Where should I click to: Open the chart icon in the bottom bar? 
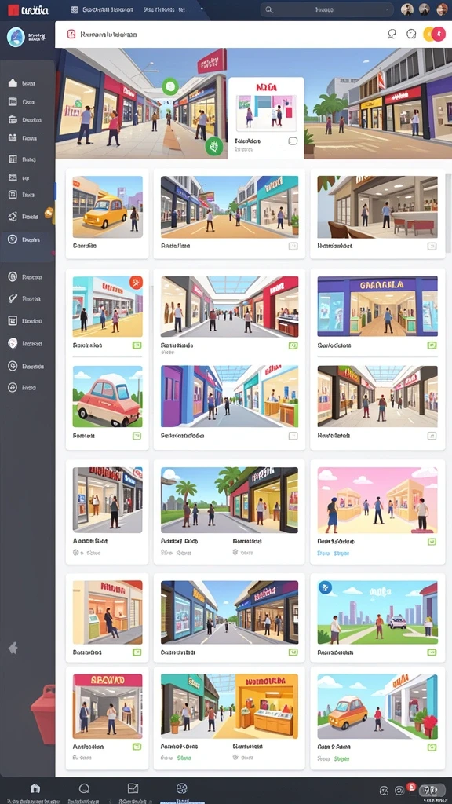[133, 788]
